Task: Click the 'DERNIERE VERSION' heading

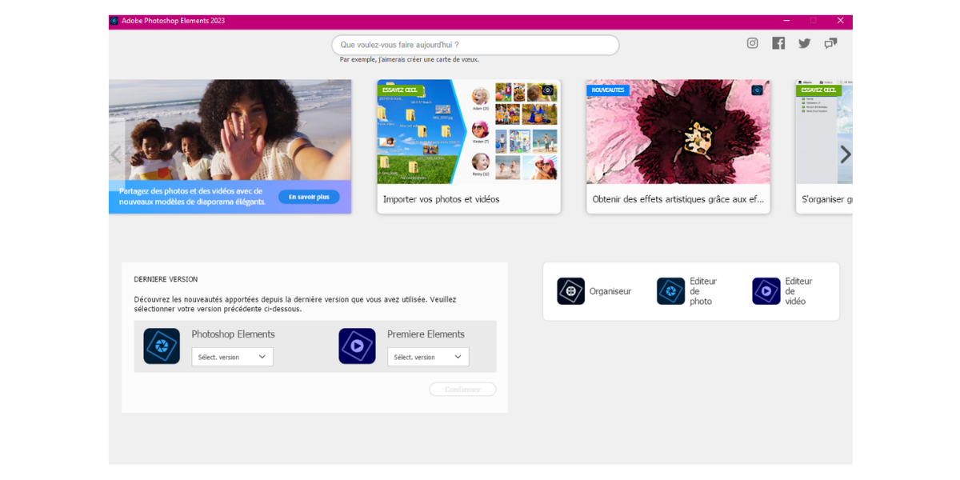Action: click(166, 279)
